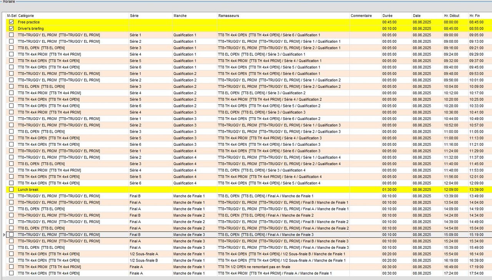This screenshot has height=280, width=492.
Task: Click the date cell of Lunch break row
Action: 427,190
